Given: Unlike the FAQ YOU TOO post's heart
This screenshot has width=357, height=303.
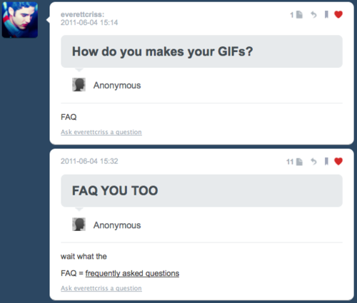Looking at the screenshot, I should (x=338, y=161).
